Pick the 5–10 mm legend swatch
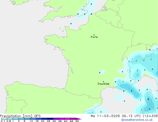158x122 pixels. tap(27, 119)
